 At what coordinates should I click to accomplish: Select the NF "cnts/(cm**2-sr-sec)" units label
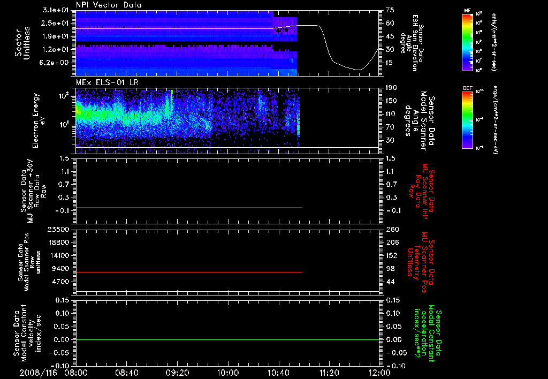click(494, 42)
